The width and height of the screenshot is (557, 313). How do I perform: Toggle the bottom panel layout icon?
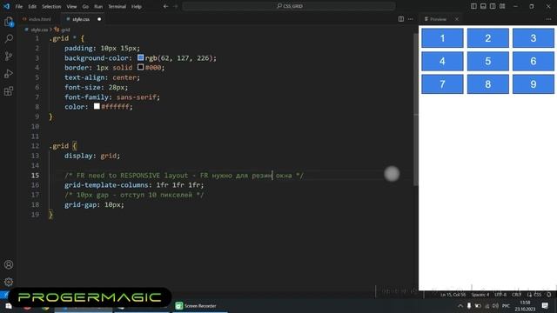coord(483,6)
